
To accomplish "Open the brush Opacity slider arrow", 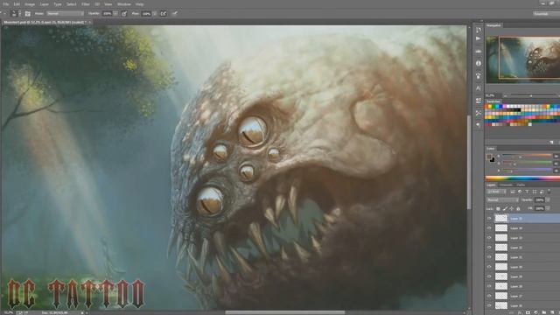I will click(x=115, y=14).
